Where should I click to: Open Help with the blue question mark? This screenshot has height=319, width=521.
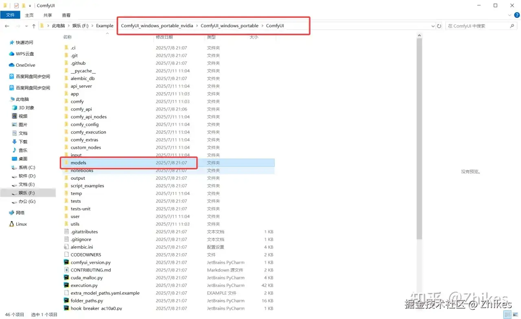(517, 15)
